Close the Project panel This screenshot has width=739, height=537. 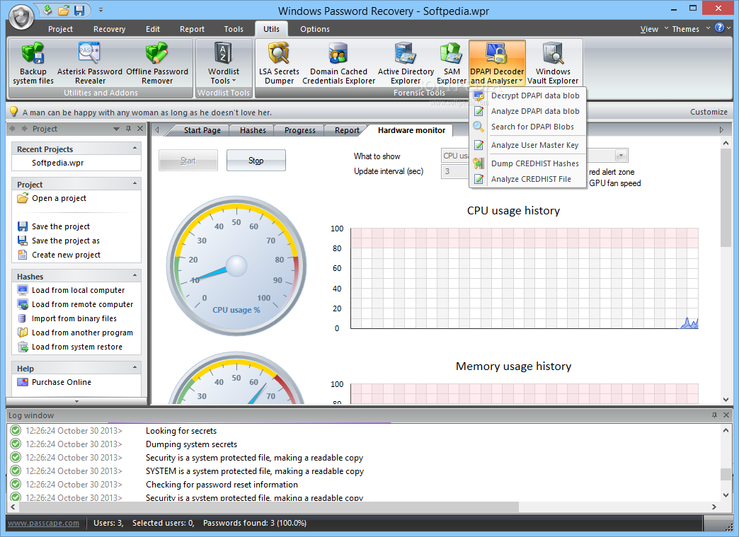pos(140,129)
